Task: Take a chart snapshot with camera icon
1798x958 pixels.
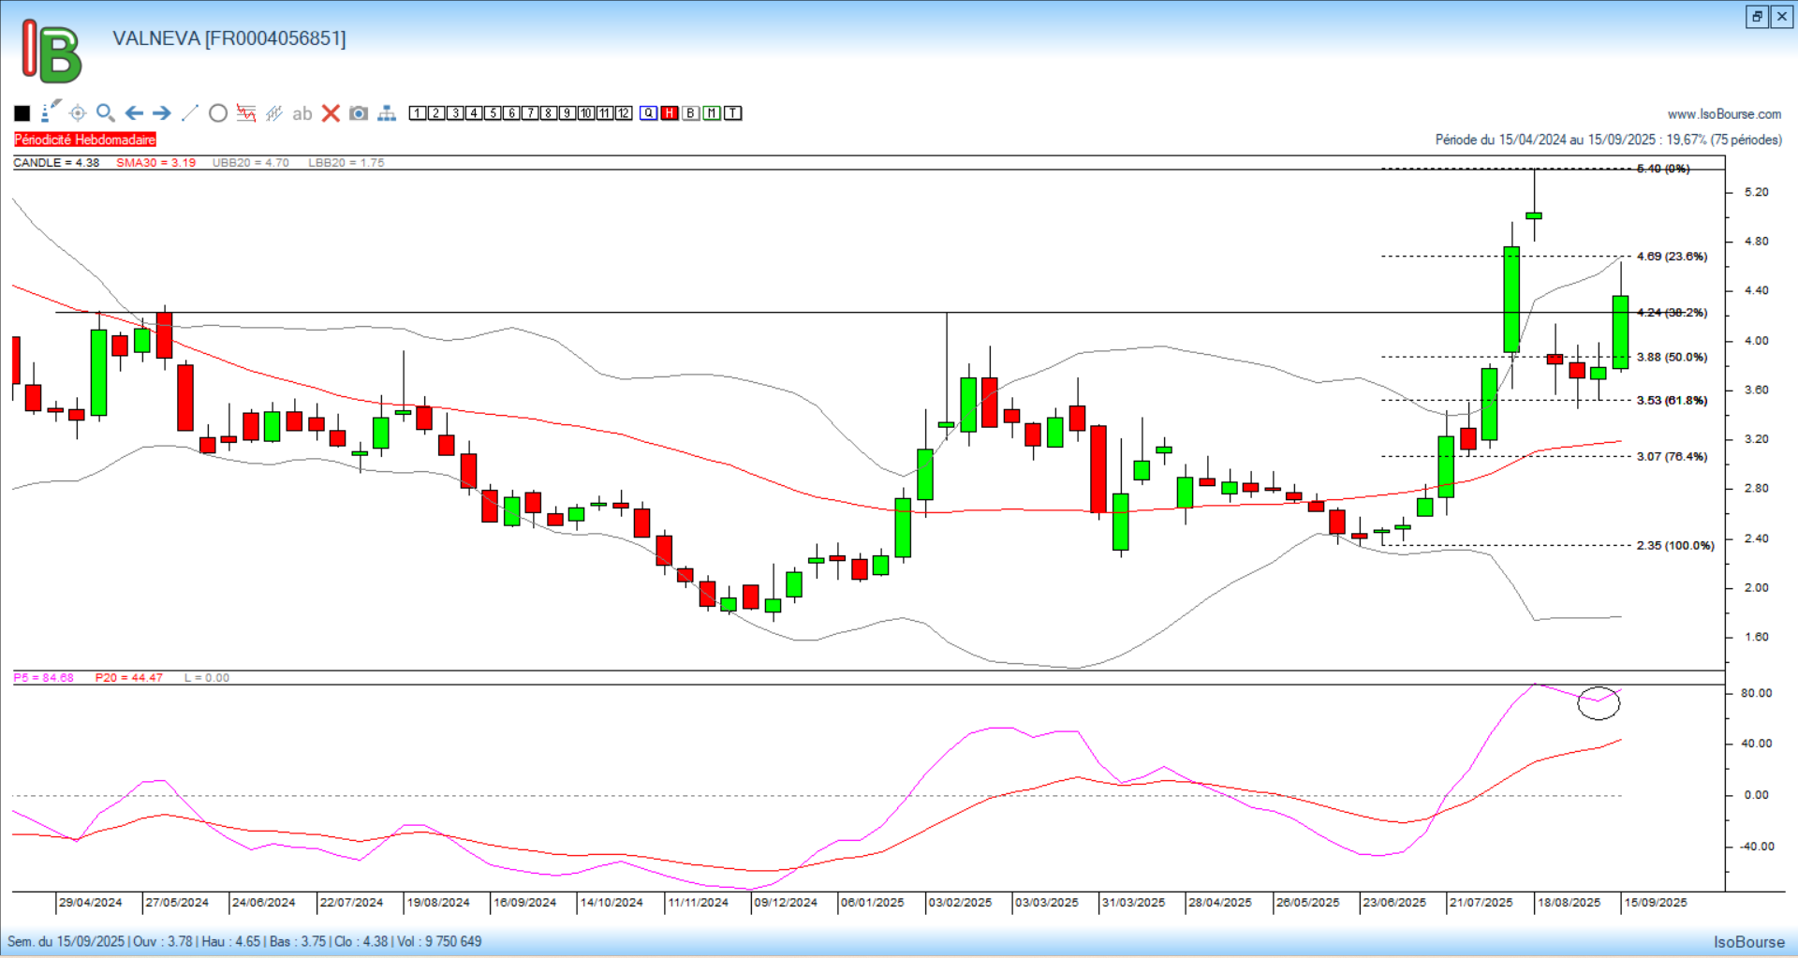Action: coord(359,113)
